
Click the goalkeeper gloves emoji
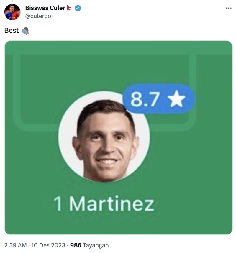pyautogui.click(x=25, y=31)
